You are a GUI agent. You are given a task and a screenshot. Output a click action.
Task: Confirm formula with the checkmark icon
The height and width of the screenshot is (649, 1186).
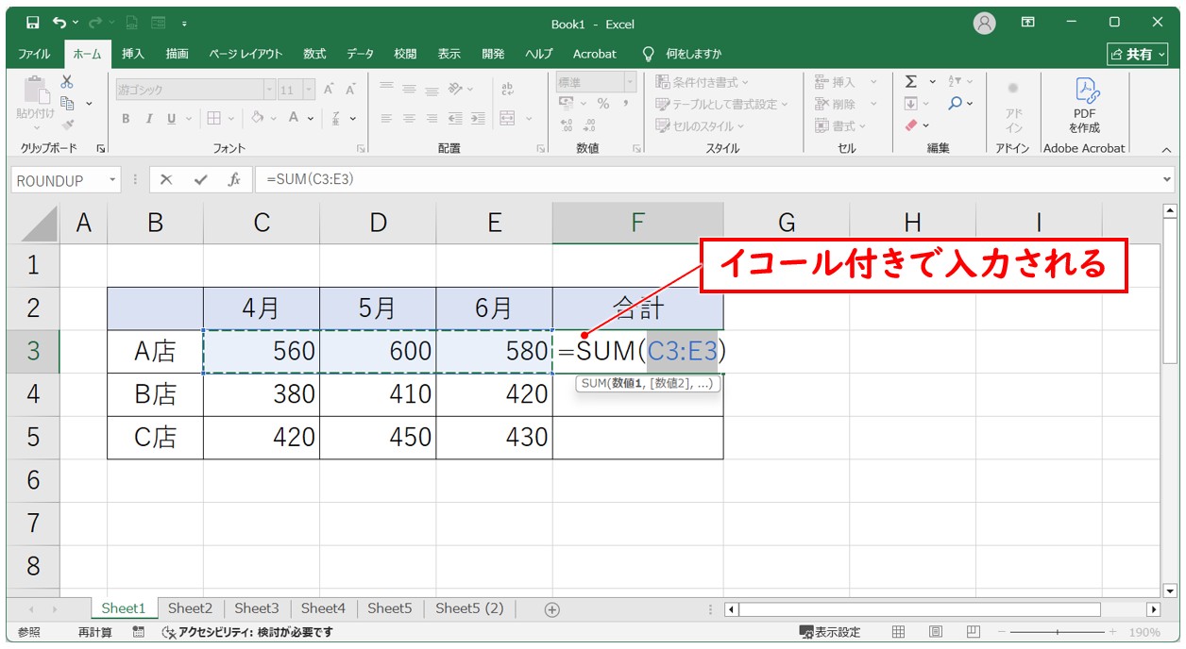[200, 179]
